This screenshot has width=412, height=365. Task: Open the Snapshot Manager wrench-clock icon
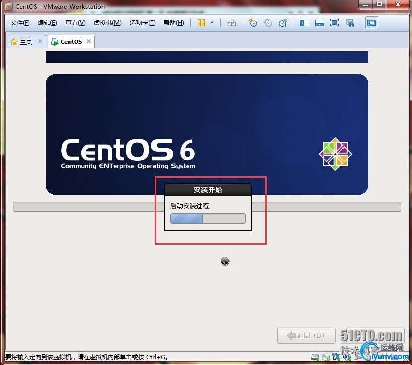pyautogui.click(x=283, y=23)
